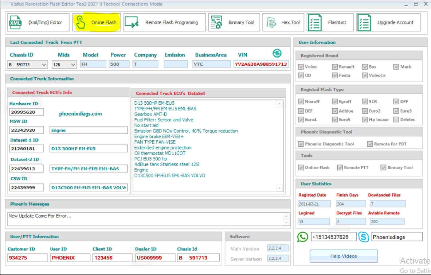Image resolution: width=431 pixels, height=275 pixels.
Task: Open WhatsApp contact for support
Action: (x=302, y=237)
